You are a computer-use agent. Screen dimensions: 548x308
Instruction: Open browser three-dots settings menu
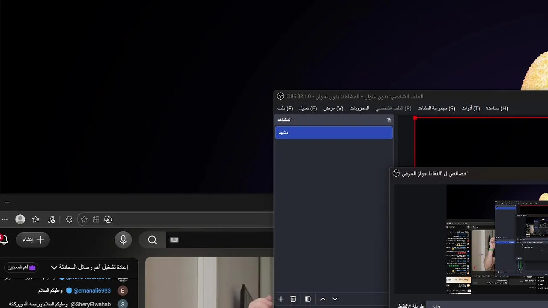[x=5, y=219]
